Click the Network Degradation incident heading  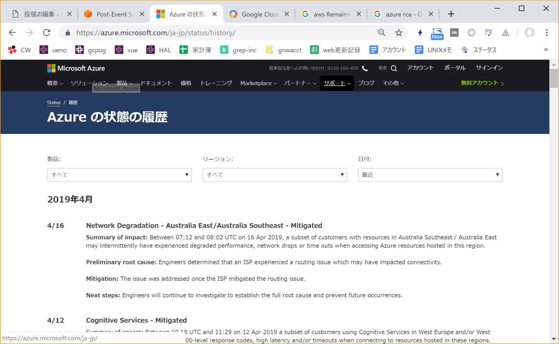204,226
